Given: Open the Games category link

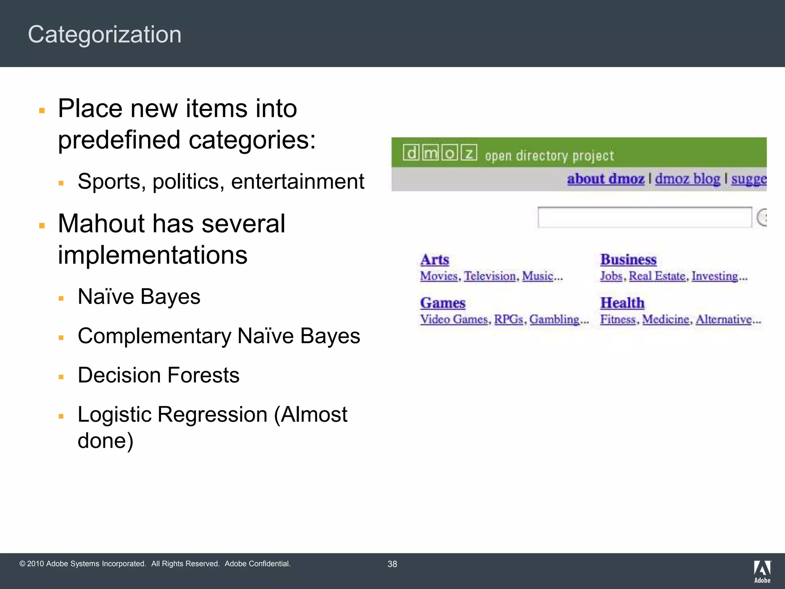Looking at the screenshot, I should pyautogui.click(x=443, y=303).
